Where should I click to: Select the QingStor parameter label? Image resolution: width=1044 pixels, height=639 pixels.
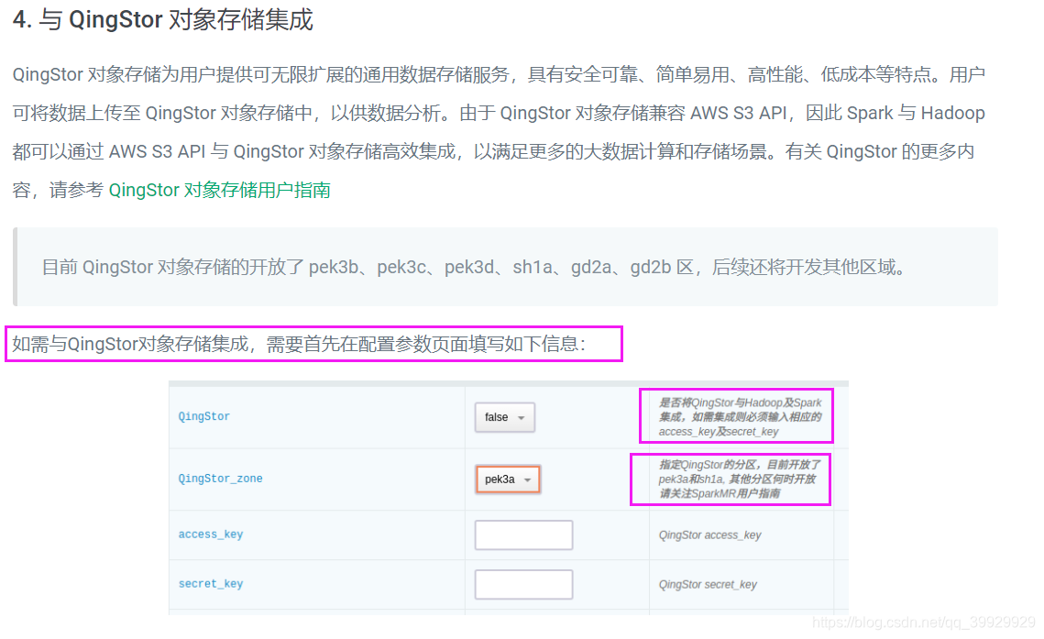click(203, 417)
